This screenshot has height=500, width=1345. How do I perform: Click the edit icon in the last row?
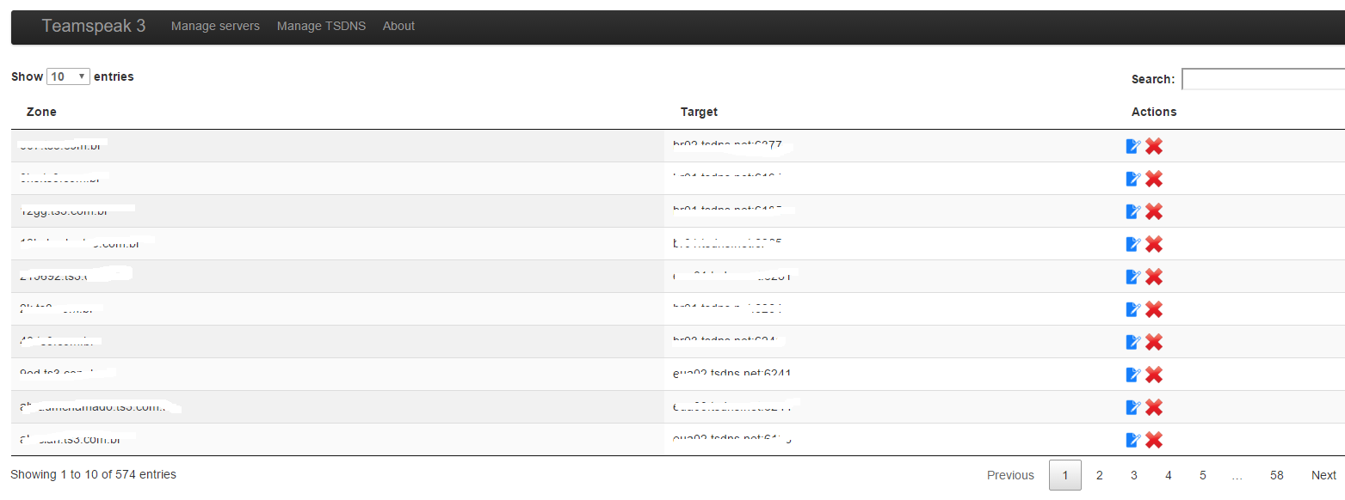pos(1133,440)
